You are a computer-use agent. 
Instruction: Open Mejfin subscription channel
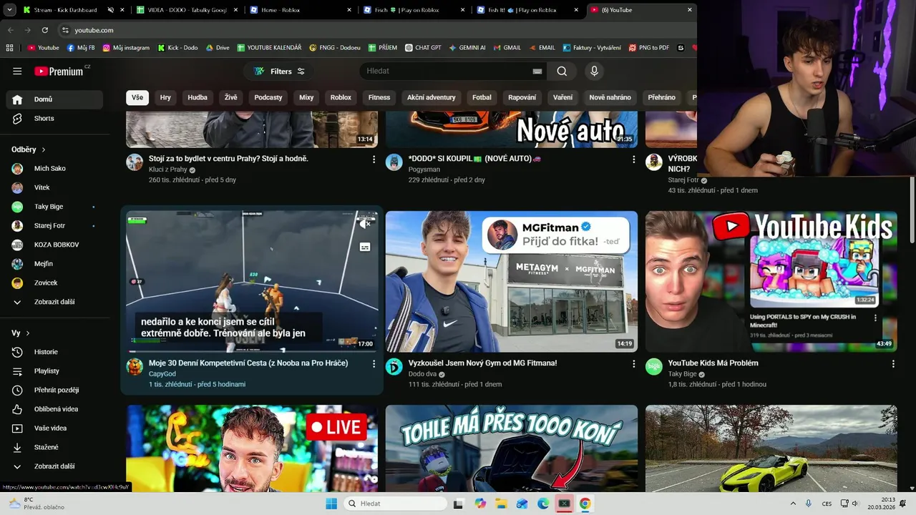54,264
